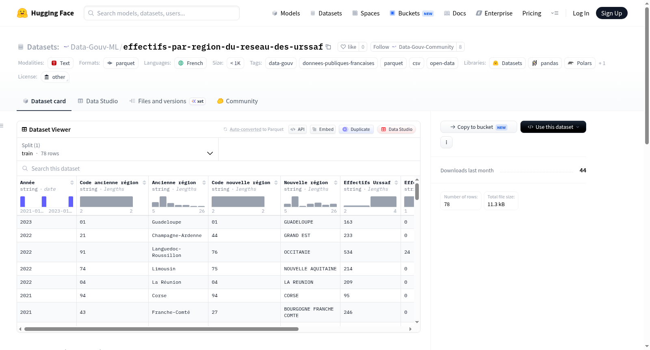This screenshot has width=650, height=350.
Task: Sort the Effectifs Urssaf column
Action: pyautogui.click(x=396, y=183)
